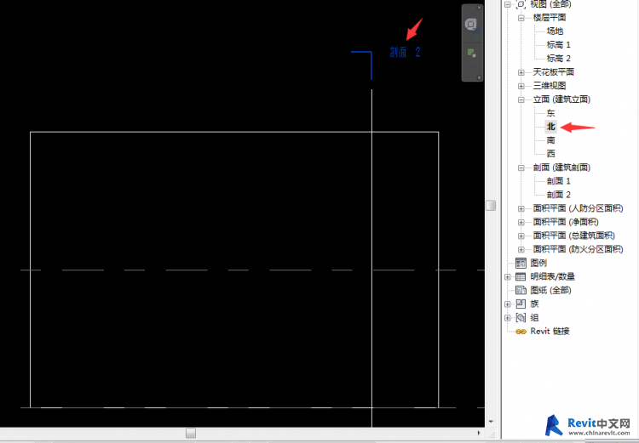Select 面积平面 (总建筑面积) label

click(573, 236)
